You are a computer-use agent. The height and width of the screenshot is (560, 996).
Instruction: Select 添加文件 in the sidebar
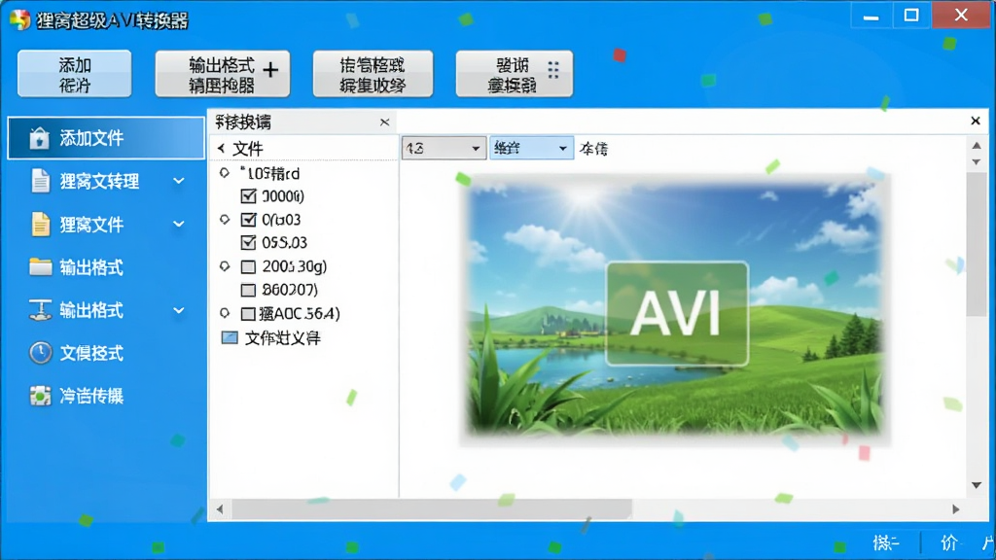(x=106, y=138)
